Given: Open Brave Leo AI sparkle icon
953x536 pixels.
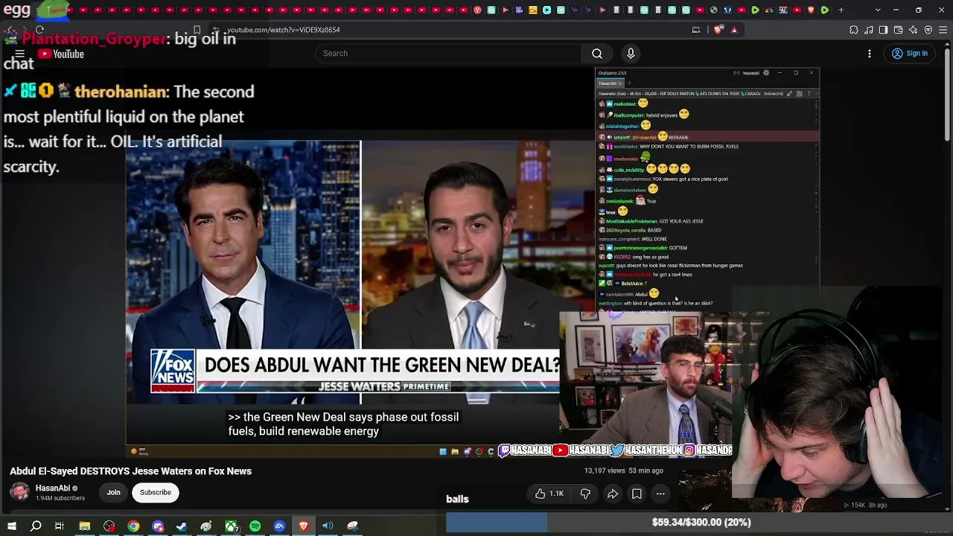Looking at the screenshot, I should tap(913, 30).
